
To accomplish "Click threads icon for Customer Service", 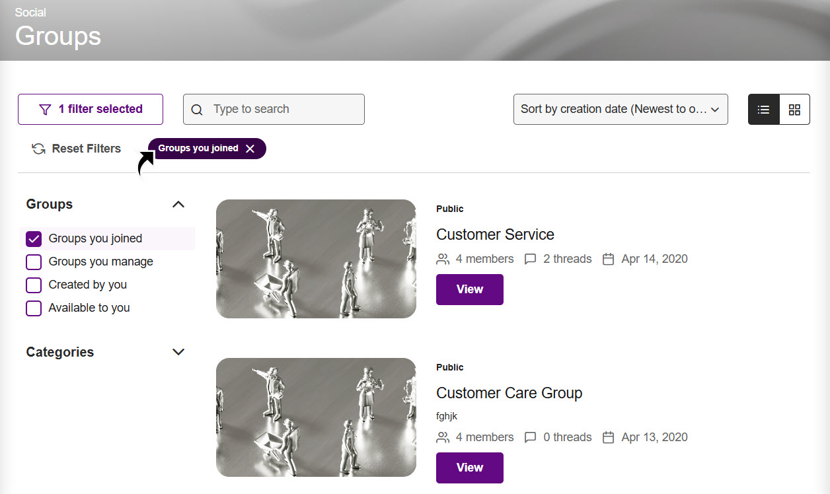I will [x=530, y=259].
